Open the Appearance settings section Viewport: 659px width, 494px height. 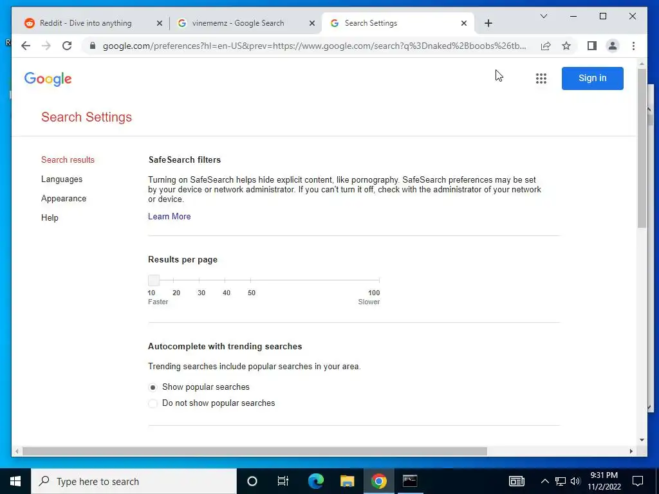coord(64,198)
